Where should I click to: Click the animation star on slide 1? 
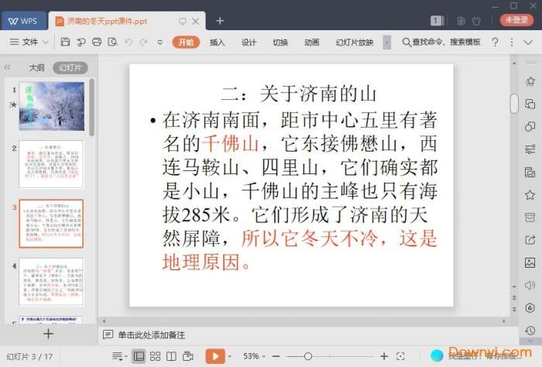tap(13, 104)
